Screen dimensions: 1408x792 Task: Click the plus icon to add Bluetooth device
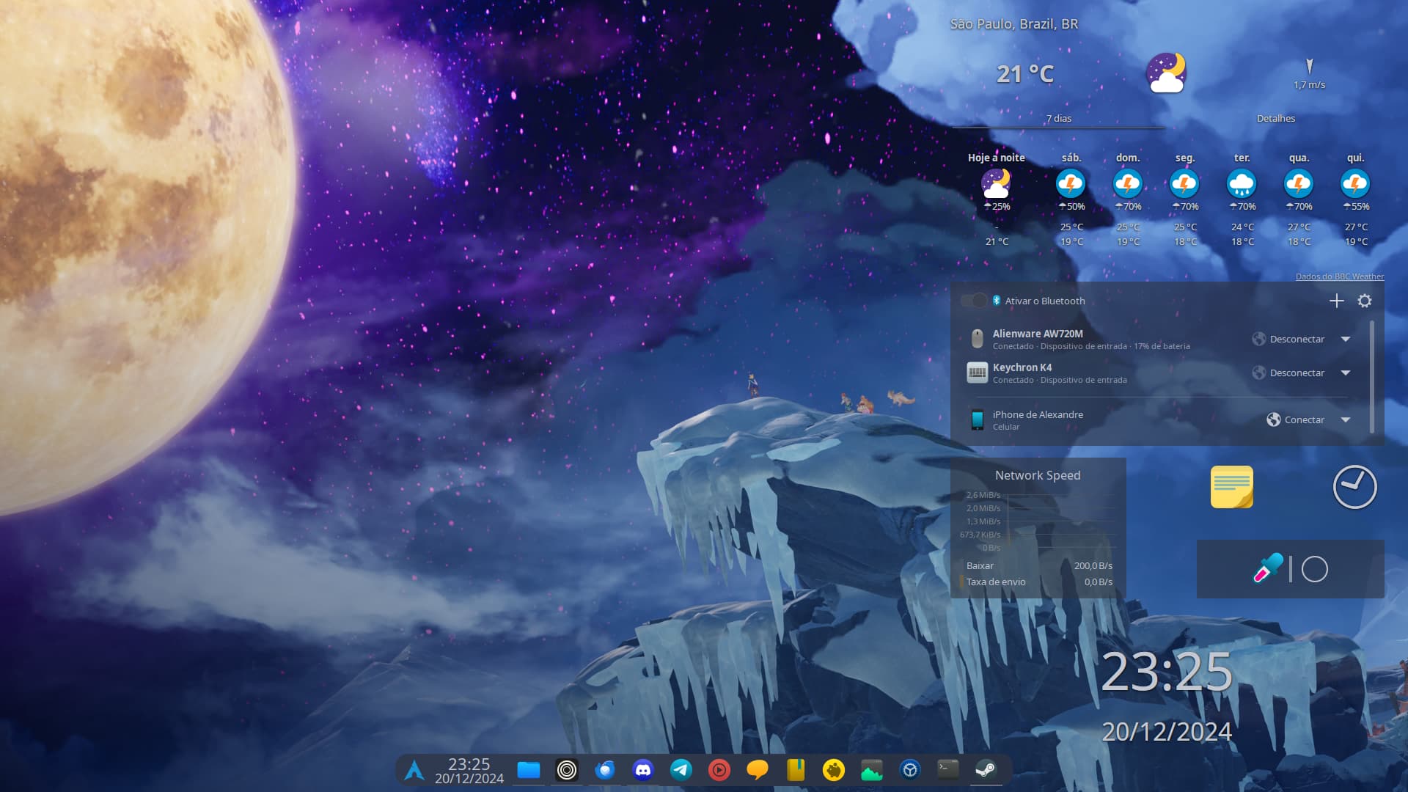pyautogui.click(x=1336, y=301)
